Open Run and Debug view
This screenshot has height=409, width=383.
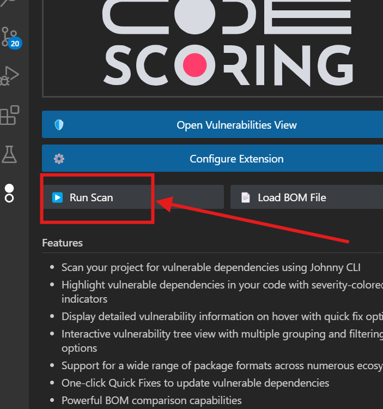(9, 76)
